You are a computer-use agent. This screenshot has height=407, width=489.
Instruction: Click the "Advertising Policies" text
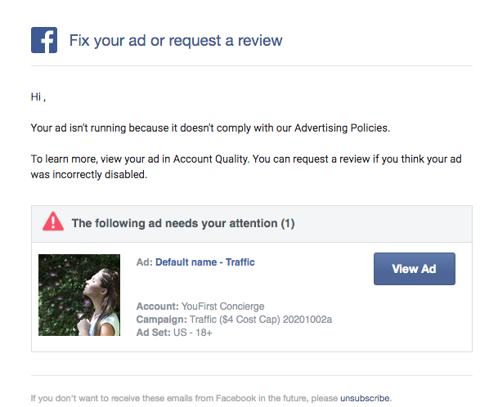(x=341, y=127)
